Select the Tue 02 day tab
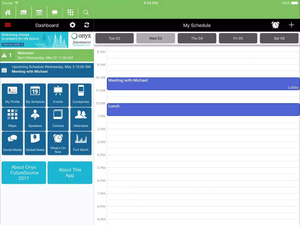This screenshot has width=300, height=225. tap(115, 38)
